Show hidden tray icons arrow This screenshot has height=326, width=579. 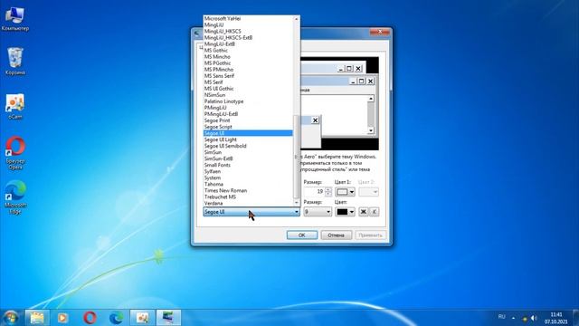pos(513,318)
